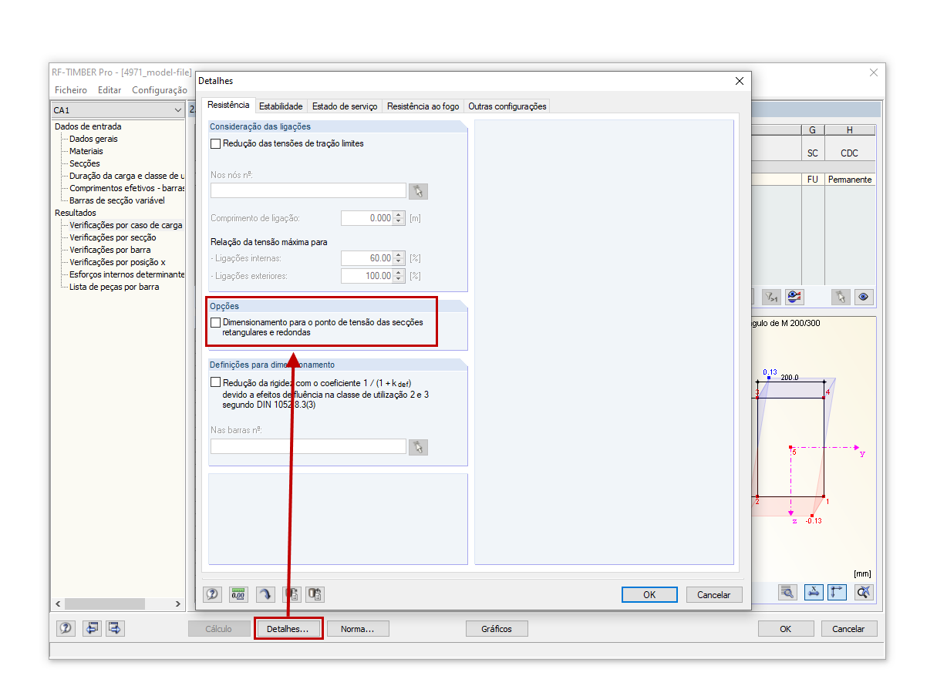Click the Nas barras nº input field
937x686 pixels.
tap(308, 446)
